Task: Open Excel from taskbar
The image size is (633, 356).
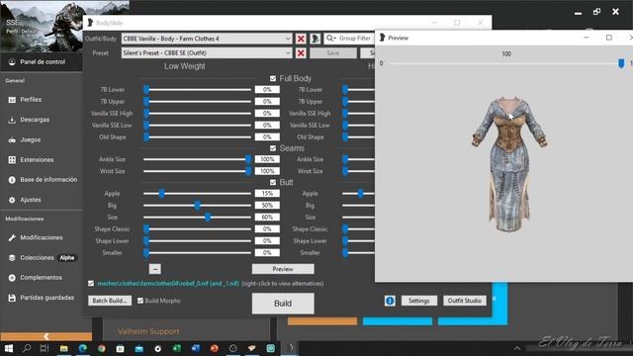Action: tap(177, 348)
